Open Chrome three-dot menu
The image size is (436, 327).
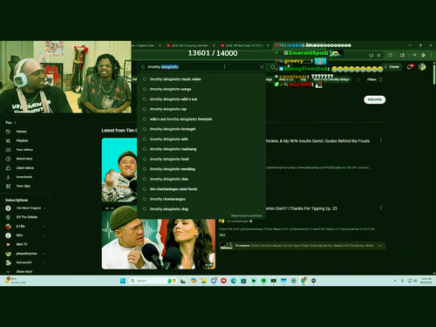431,55
